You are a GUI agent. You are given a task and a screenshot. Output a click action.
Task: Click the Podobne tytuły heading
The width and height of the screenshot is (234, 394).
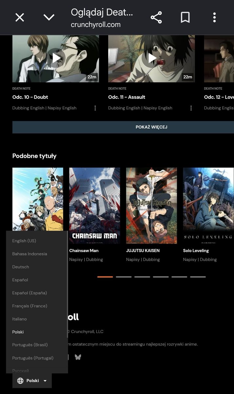(x=34, y=156)
